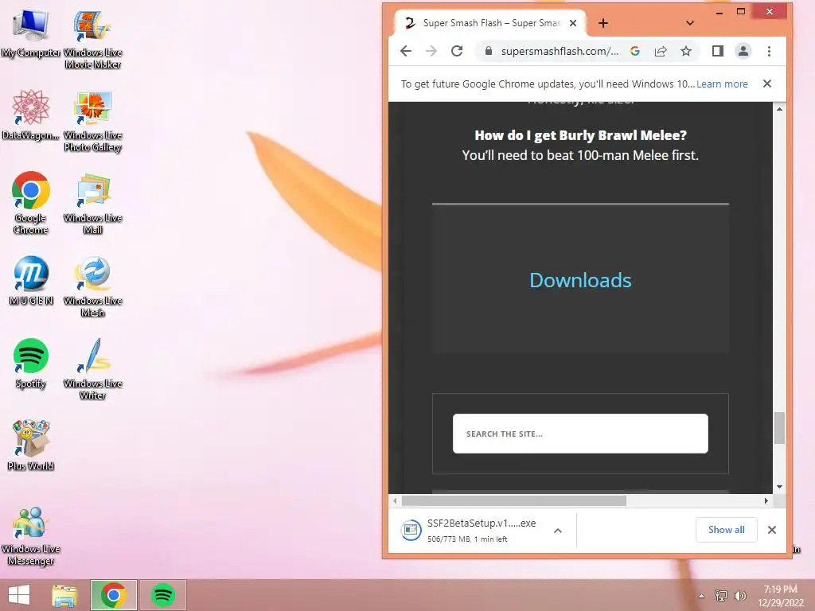
Task: Launch Spotify desktop shortcut
Action: [x=31, y=364]
